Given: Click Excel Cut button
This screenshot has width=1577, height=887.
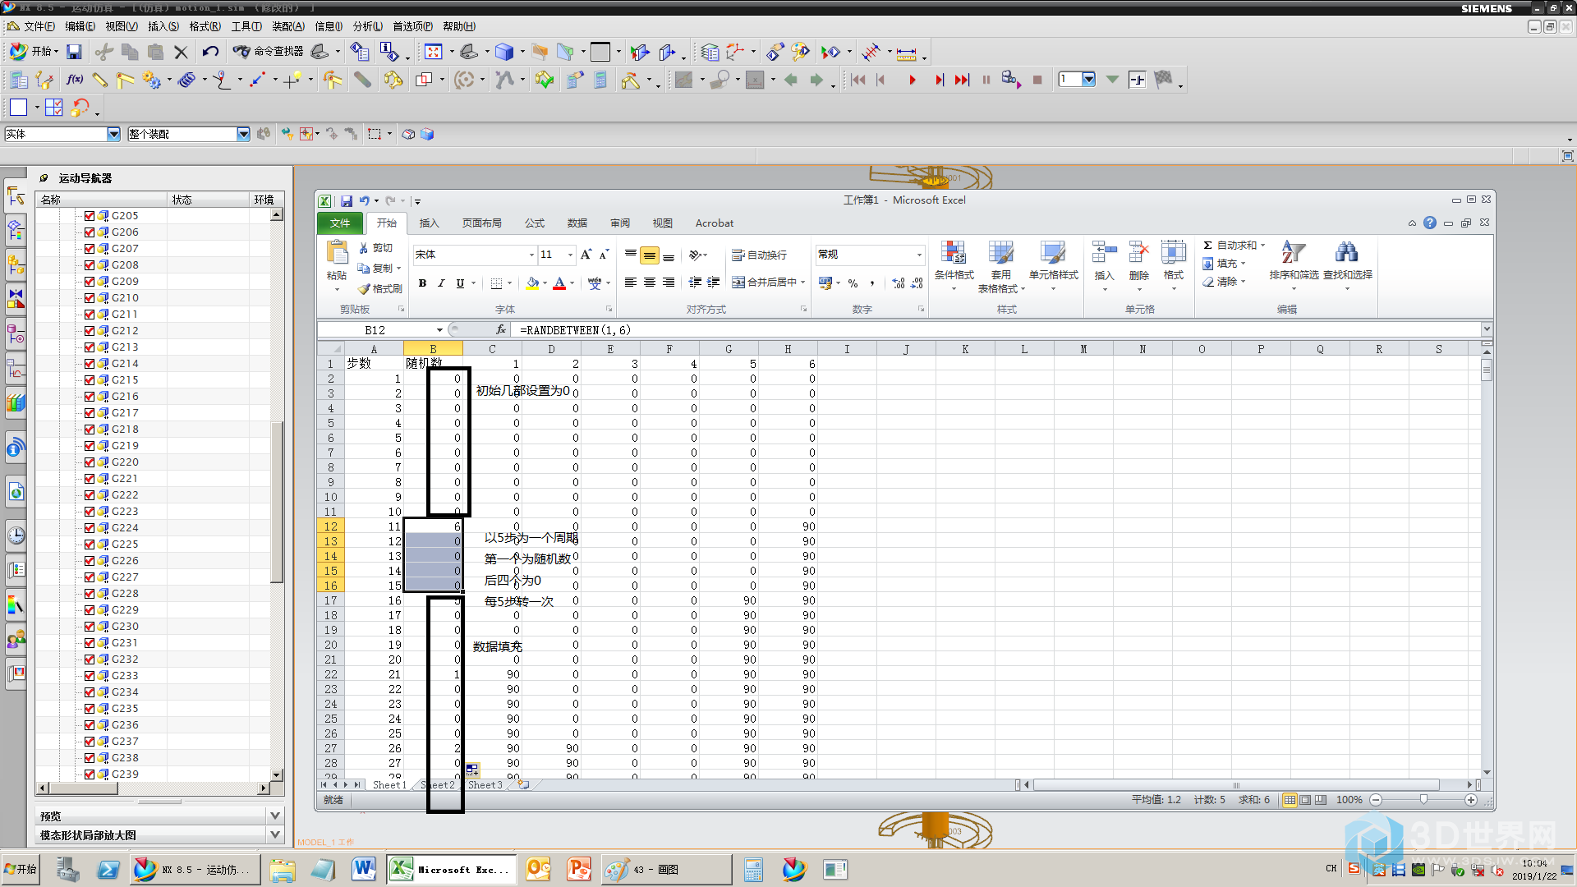Looking at the screenshot, I should pos(376,247).
